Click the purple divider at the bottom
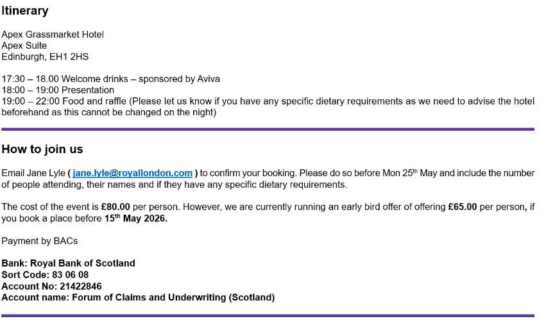 click(268, 315)
